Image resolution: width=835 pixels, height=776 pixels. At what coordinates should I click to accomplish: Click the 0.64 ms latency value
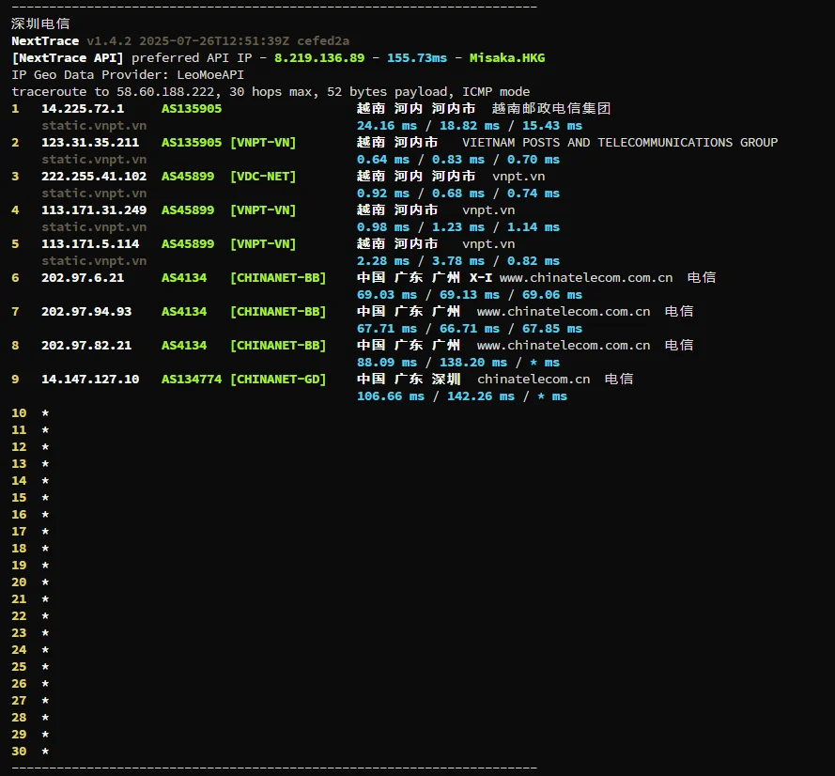(383, 160)
